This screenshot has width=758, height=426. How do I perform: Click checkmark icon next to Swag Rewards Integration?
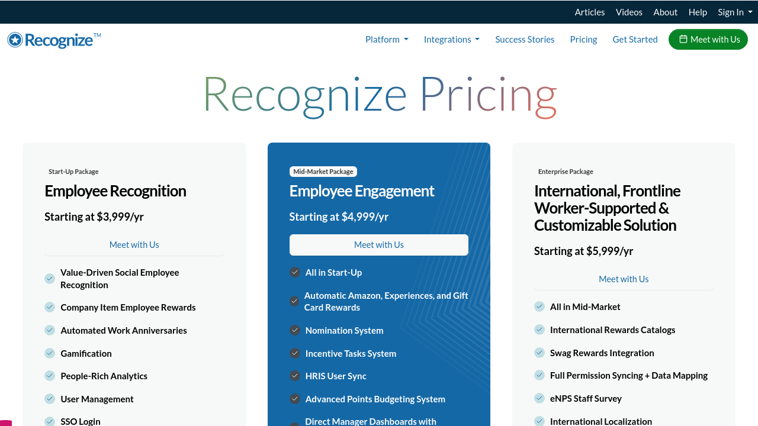[539, 353]
